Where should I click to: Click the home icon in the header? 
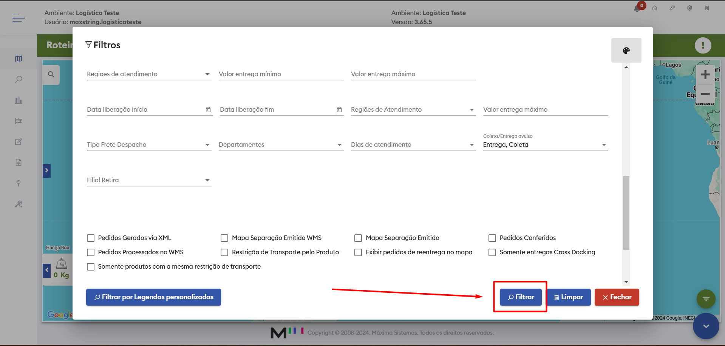pos(655,8)
